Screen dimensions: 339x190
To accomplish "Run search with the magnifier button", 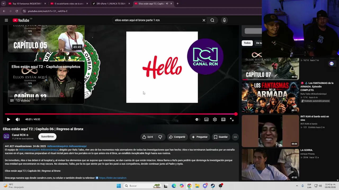I will point(212,20).
